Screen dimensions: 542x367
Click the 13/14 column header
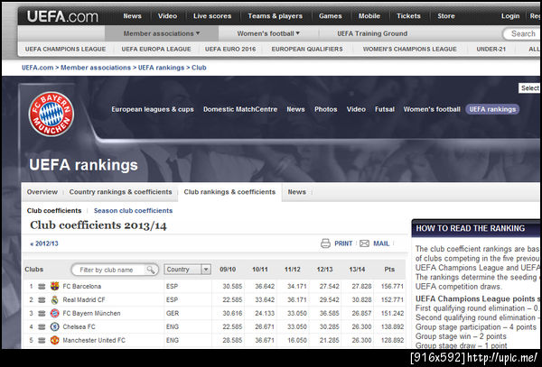pos(357,270)
